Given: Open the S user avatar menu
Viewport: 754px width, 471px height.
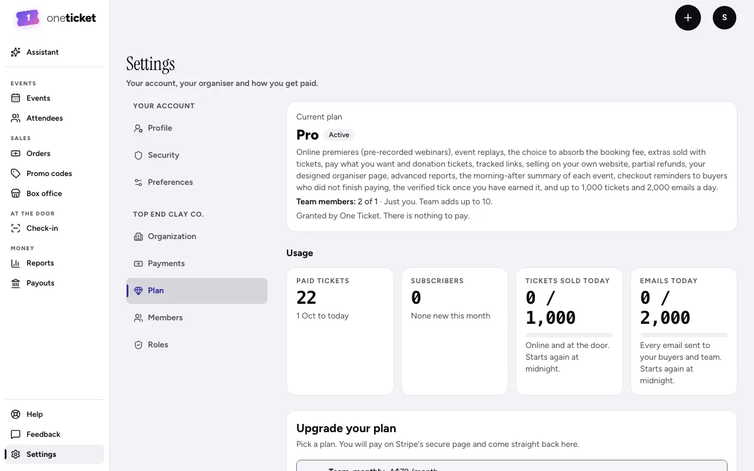Looking at the screenshot, I should click(x=725, y=18).
